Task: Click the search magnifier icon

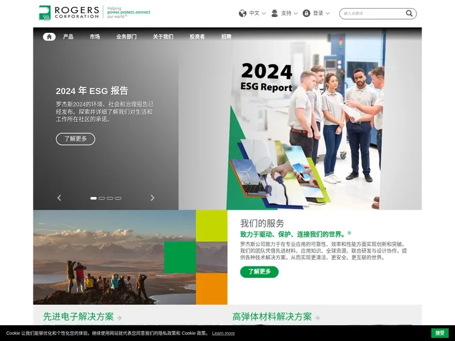Action: [409, 13]
